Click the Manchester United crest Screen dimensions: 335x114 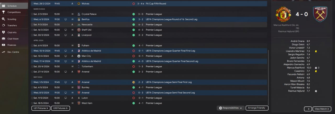pyautogui.click(x=284, y=14)
